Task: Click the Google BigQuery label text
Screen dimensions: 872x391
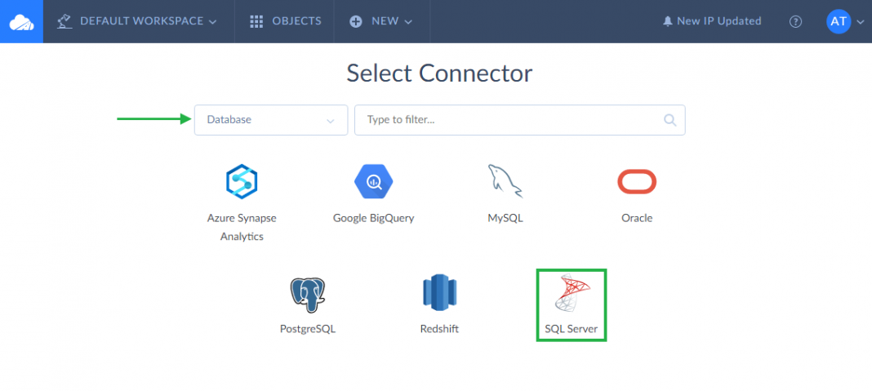Action: click(373, 219)
